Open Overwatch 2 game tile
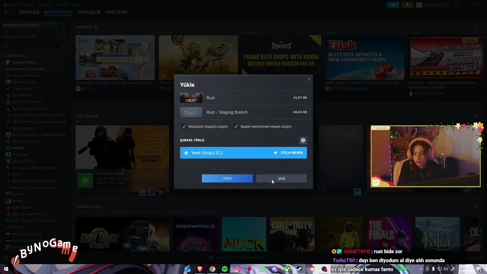 196,234
